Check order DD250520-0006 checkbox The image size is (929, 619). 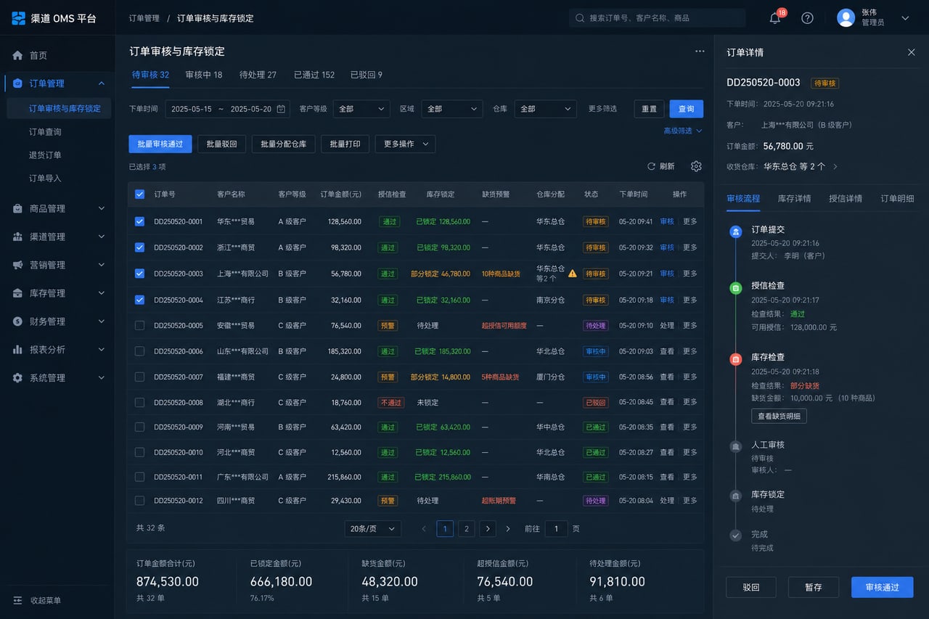[139, 351]
